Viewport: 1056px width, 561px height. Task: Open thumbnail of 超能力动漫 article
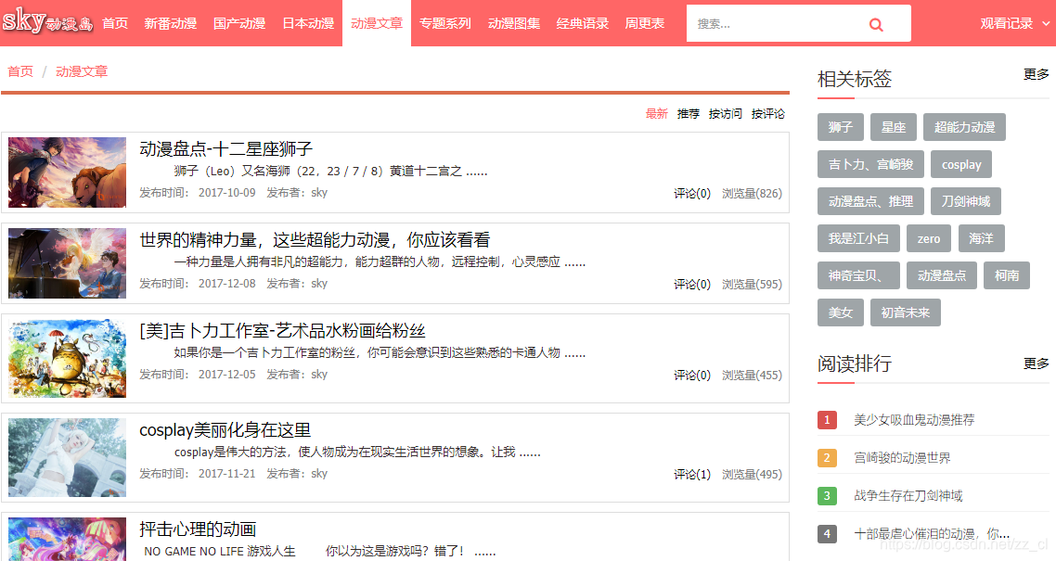(x=68, y=263)
